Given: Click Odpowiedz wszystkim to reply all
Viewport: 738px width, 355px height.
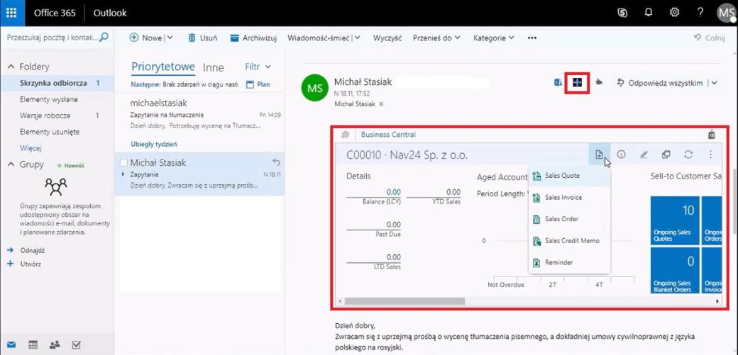Looking at the screenshot, I should (x=660, y=83).
